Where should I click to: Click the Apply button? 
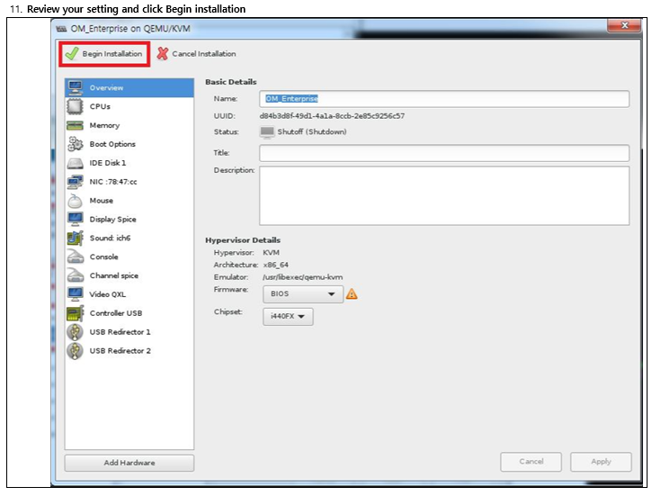click(601, 462)
